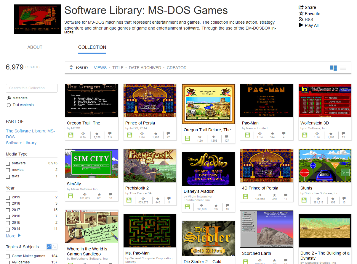Sort by CREATOR
Screen dimensions: 357x264
click(x=177, y=68)
